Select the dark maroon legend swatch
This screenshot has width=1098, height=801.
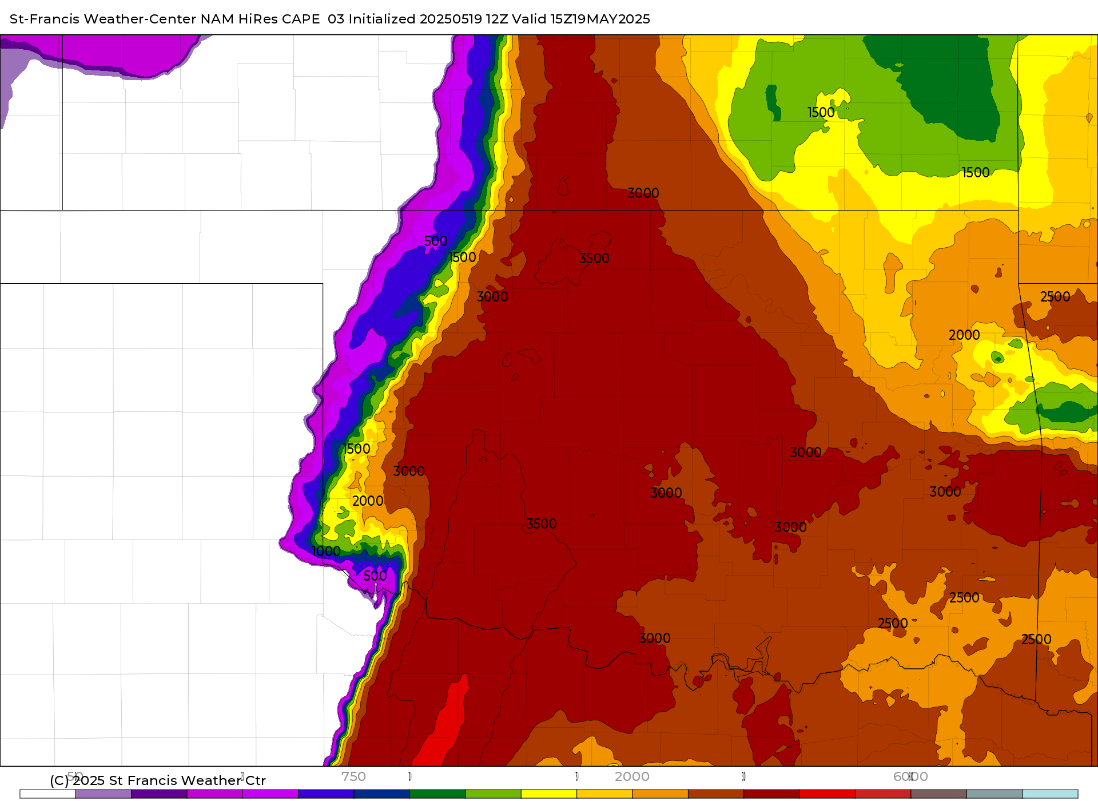(x=771, y=794)
